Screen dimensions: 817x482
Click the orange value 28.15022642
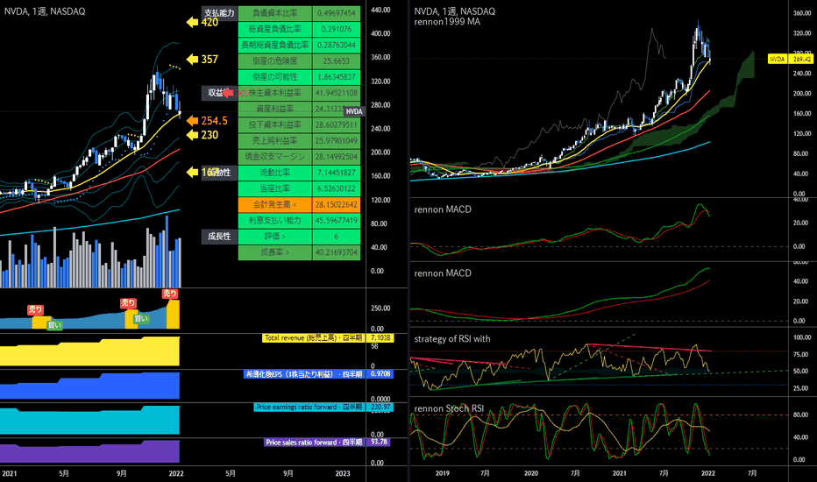pos(336,204)
